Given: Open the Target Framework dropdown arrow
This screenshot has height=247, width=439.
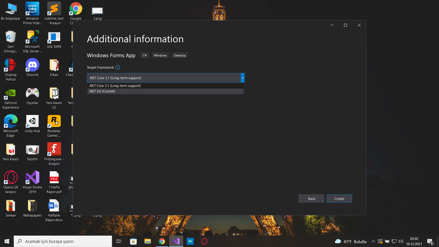Looking at the screenshot, I should (242, 78).
